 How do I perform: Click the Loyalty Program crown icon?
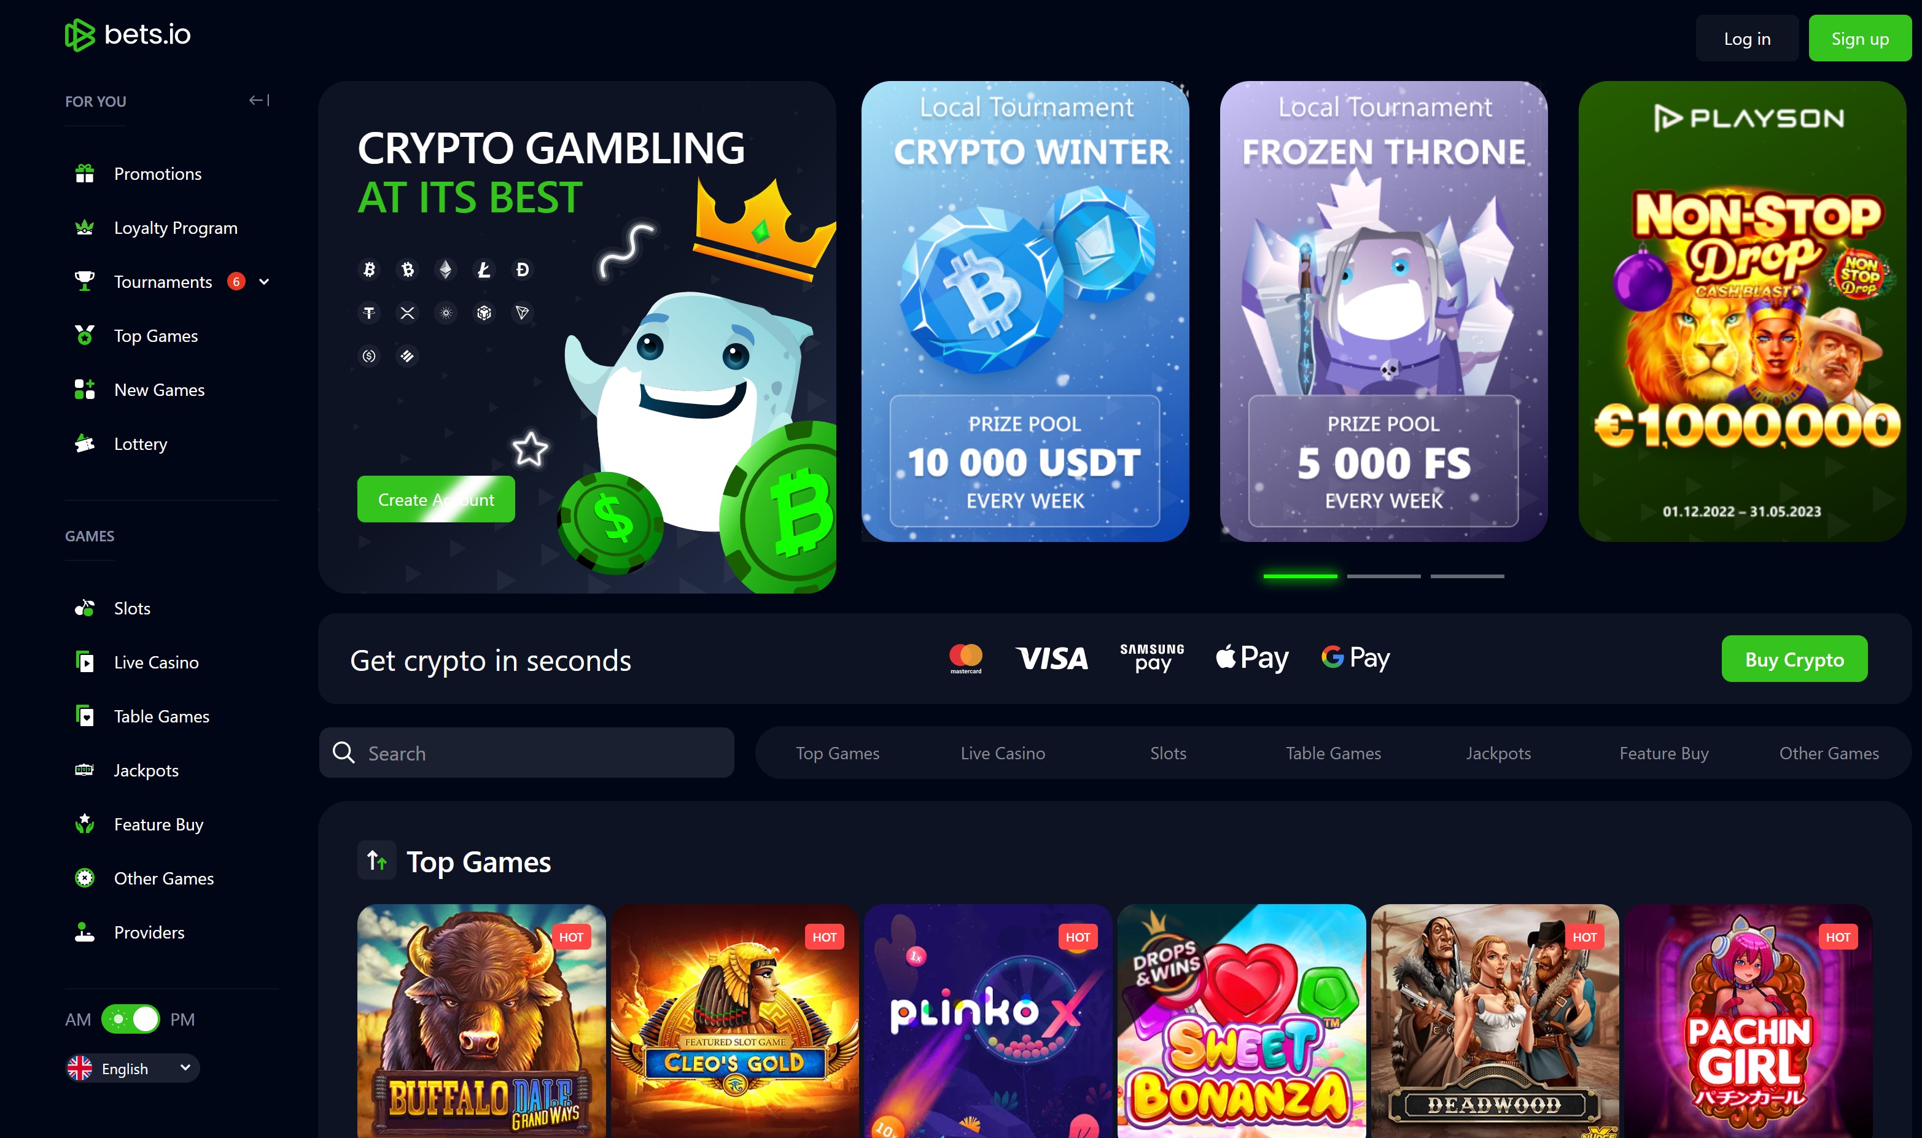[x=84, y=228]
